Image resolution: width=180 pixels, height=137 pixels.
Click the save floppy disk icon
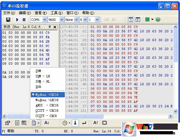8,20
